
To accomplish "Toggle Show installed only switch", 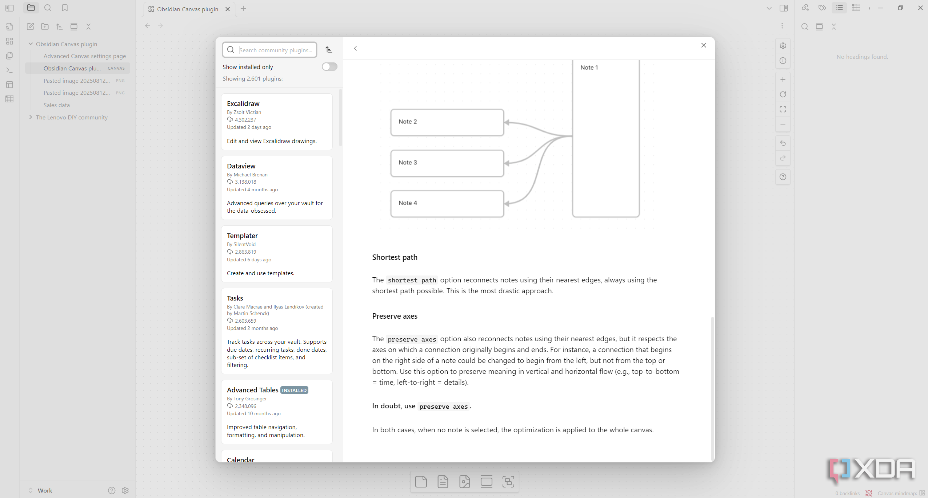I will coord(329,67).
